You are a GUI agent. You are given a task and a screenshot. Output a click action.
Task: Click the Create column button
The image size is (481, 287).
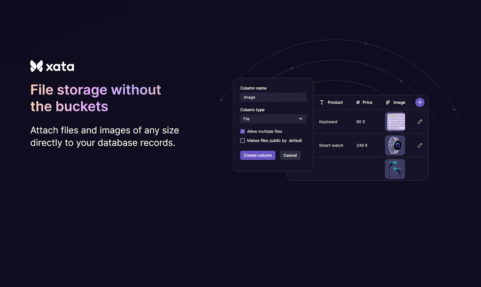click(x=257, y=155)
